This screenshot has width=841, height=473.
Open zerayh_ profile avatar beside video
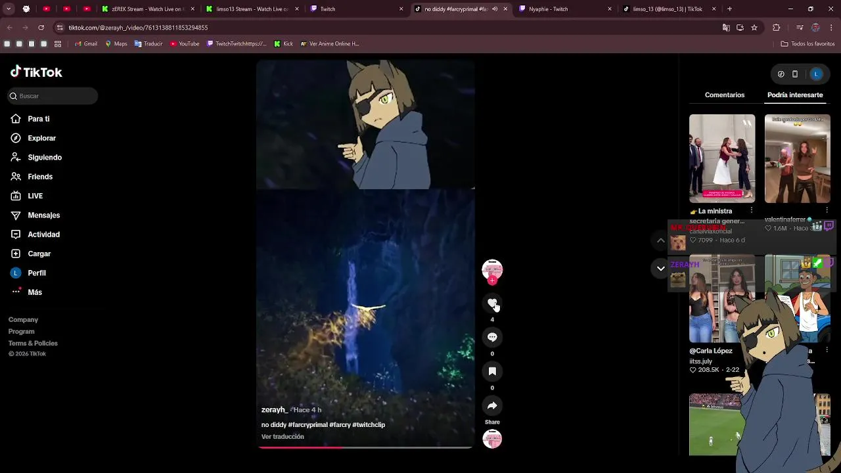click(492, 269)
